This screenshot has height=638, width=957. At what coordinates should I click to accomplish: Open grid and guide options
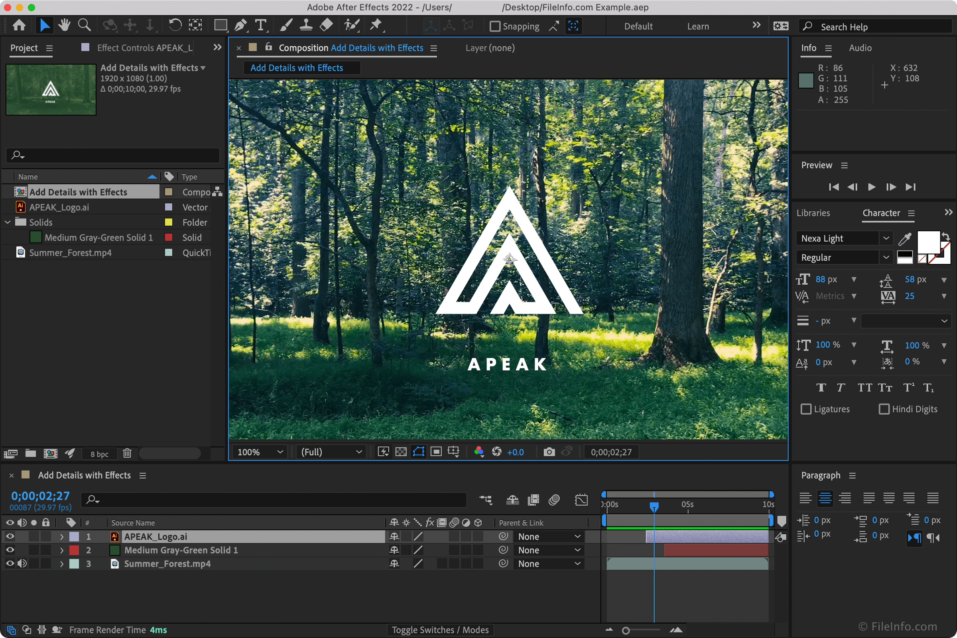[x=453, y=452]
